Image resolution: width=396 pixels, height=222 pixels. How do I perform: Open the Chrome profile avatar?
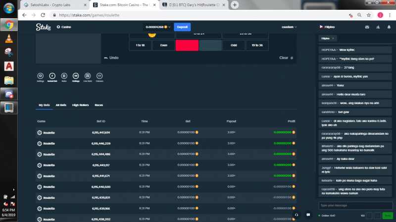coord(380,15)
